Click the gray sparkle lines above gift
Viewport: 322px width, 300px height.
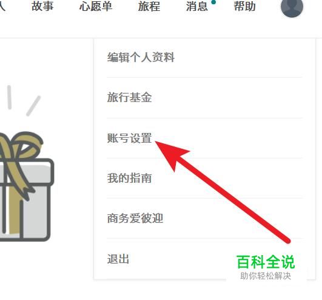click(x=24, y=101)
